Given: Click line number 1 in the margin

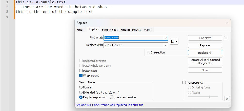Looking at the screenshot, I should pos(7,2).
